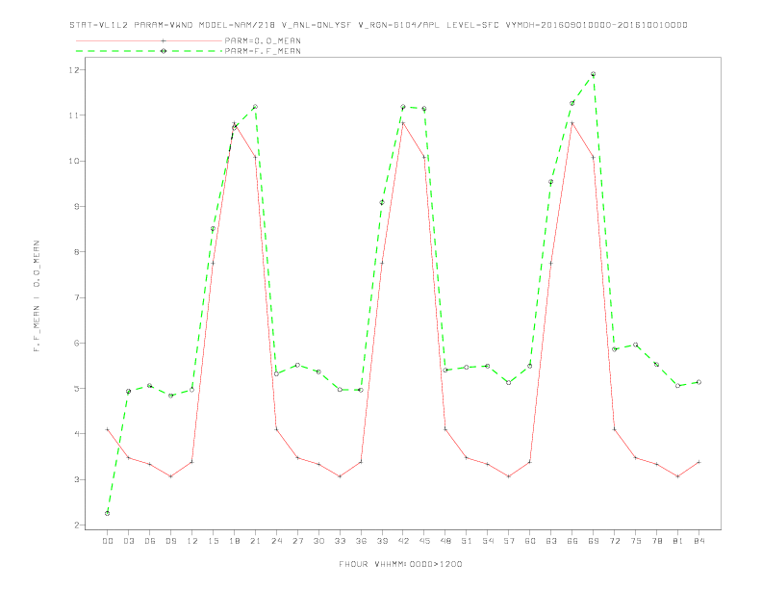Image resolution: width=762 pixels, height=589 pixels.
Task: Click x-axis tick label 60
Action: (530, 541)
